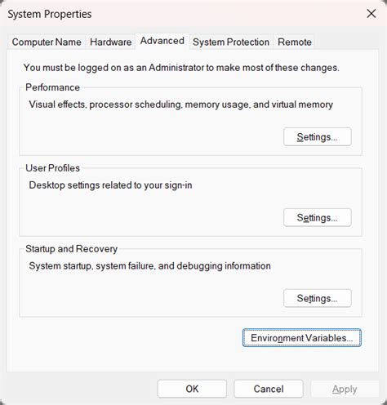Image resolution: width=387 pixels, height=405 pixels.
Task: Go to the System Protection tab
Action: 231,42
